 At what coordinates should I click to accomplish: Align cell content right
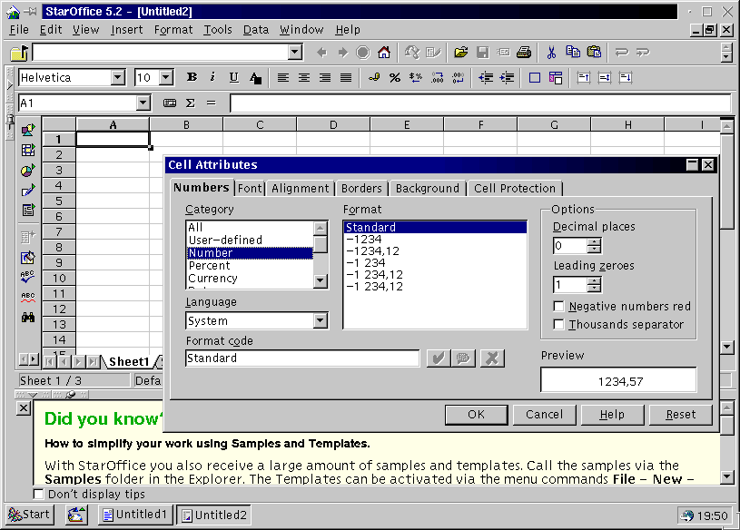coord(325,77)
